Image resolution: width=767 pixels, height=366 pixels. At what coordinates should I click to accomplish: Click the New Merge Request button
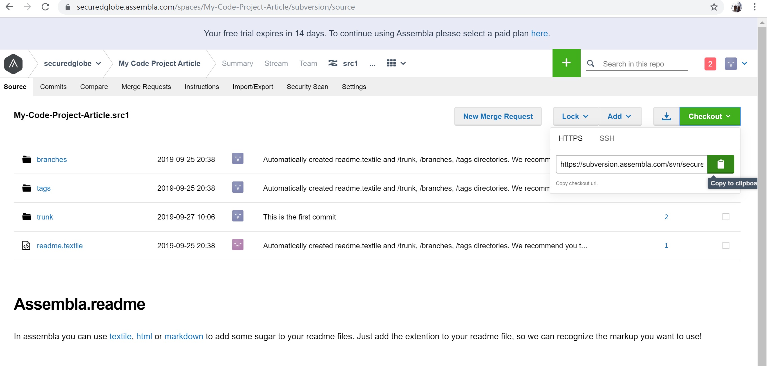[498, 116]
